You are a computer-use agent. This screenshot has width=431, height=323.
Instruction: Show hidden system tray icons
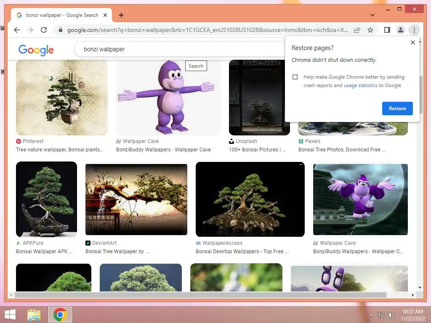point(371,315)
